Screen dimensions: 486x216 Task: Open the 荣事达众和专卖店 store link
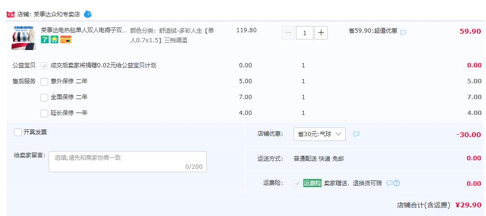[57, 14]
